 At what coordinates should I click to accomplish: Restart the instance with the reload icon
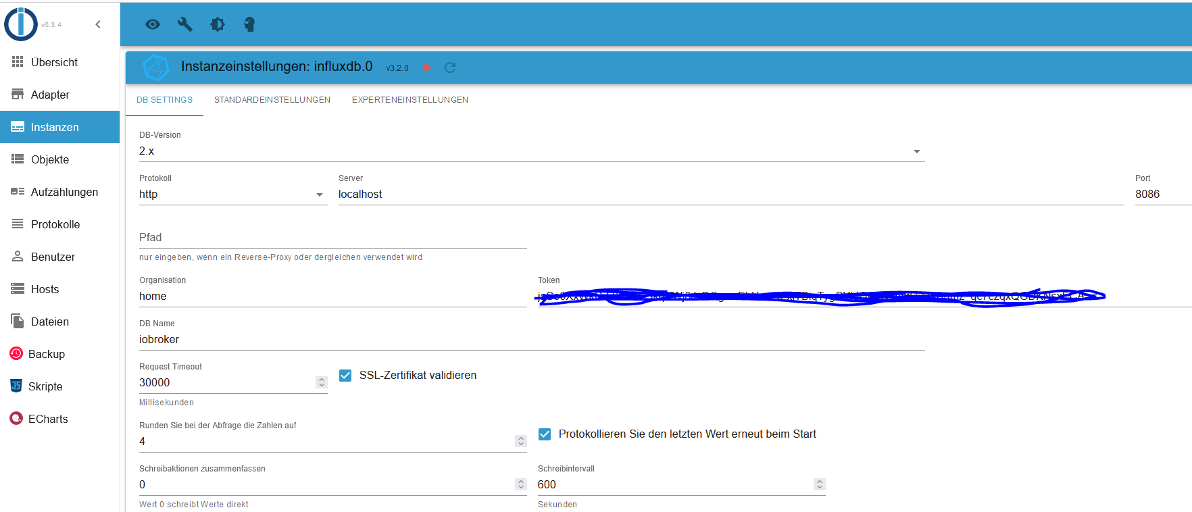click(450, 68)
